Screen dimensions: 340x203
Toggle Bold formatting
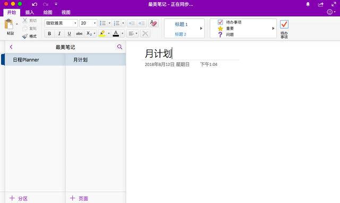click(49, 33)
